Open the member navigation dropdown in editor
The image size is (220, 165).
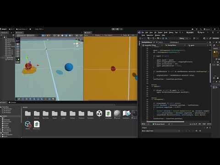[x=198, y=45]
